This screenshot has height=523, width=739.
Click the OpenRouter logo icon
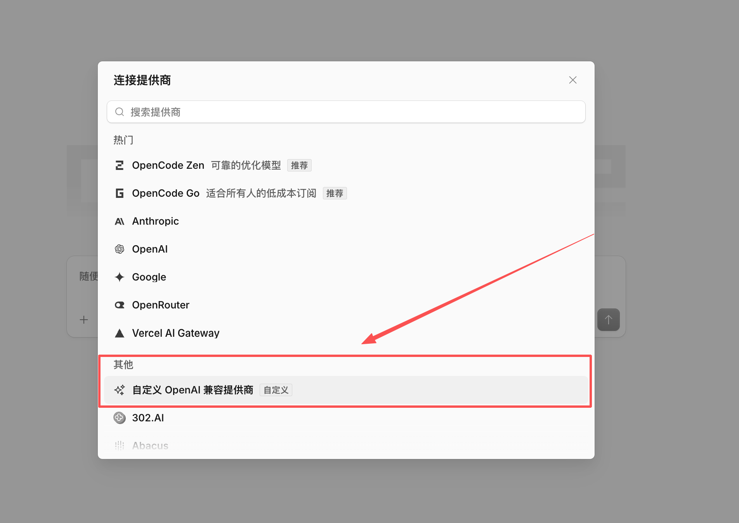pyautogui.click(x=120, y=305)
